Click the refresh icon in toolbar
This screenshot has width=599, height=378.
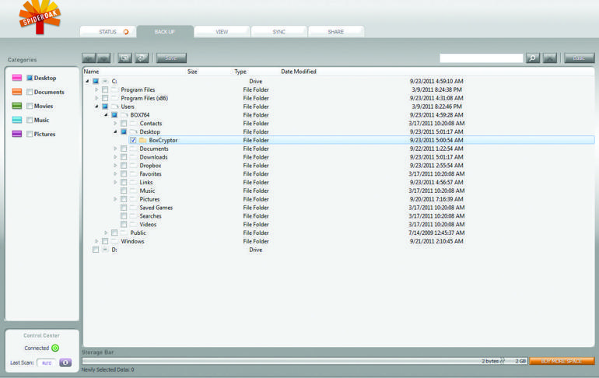point(142,58)
